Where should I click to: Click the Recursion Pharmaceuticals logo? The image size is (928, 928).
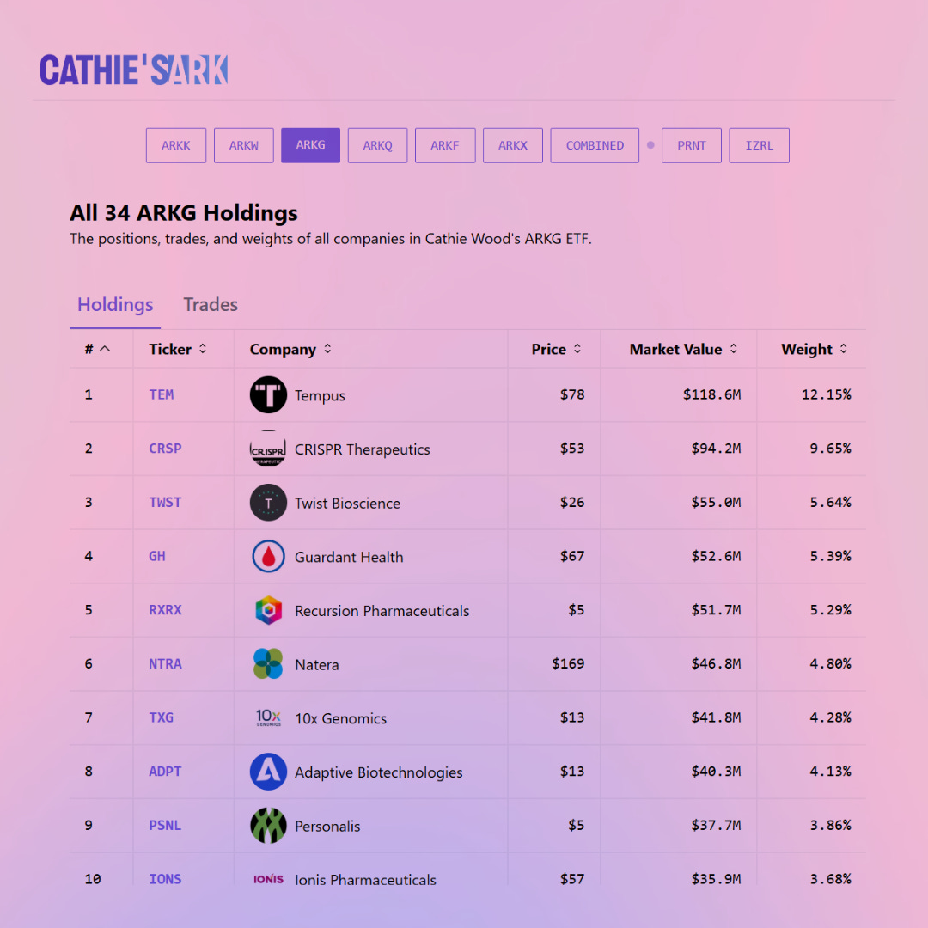[x=268, y=610]
